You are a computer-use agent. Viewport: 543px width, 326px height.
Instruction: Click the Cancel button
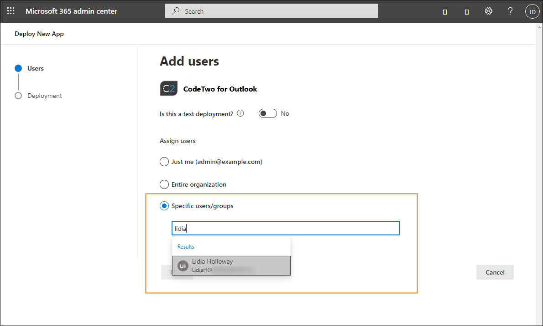[495, 272]
